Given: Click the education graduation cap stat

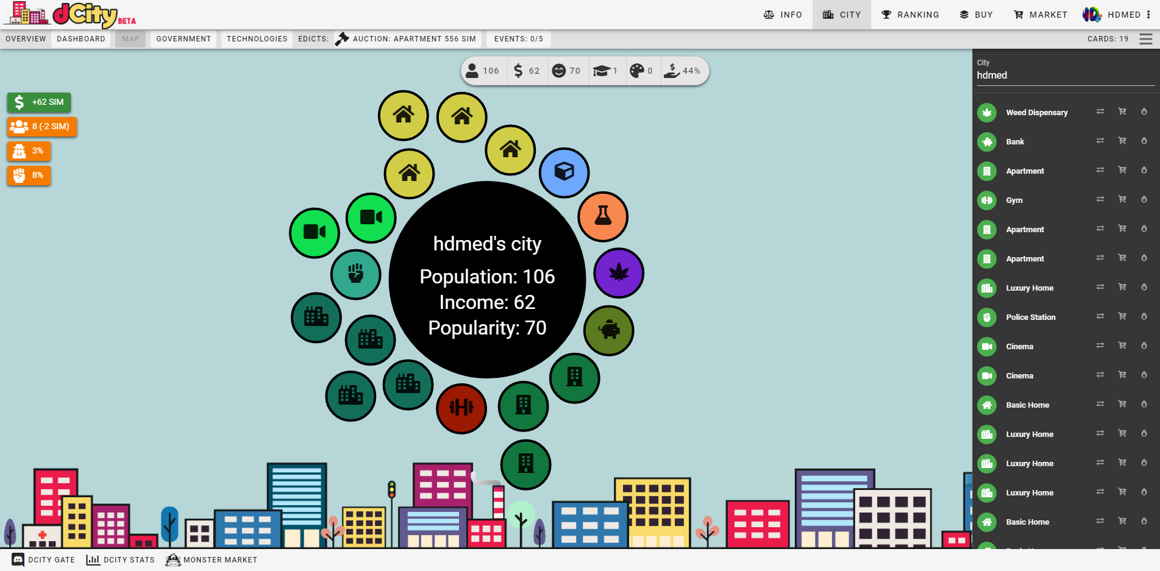Looking at the screenshot, I should [602, 71].
